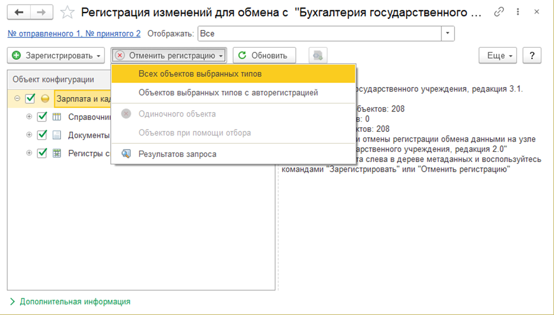Collapse the Зарплата и кадры root node
Image resolution: width=554 pixels, height=315 pixels.
click(17, 98)
